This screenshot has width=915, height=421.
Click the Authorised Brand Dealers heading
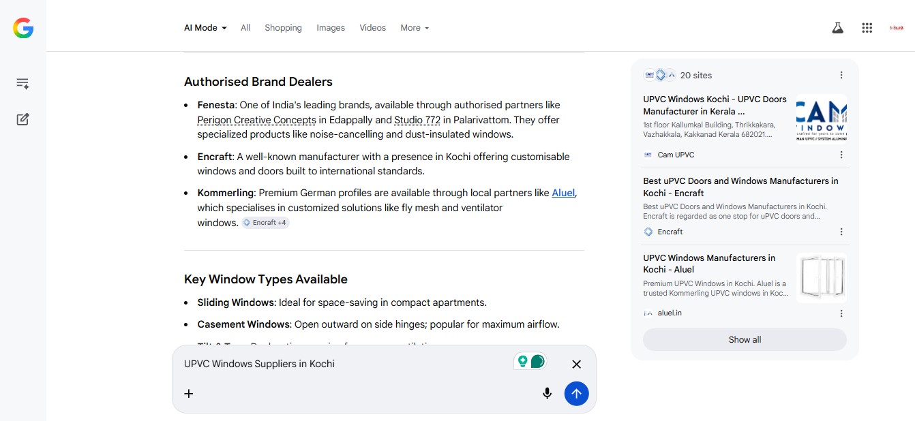click(x=258, y=82)
